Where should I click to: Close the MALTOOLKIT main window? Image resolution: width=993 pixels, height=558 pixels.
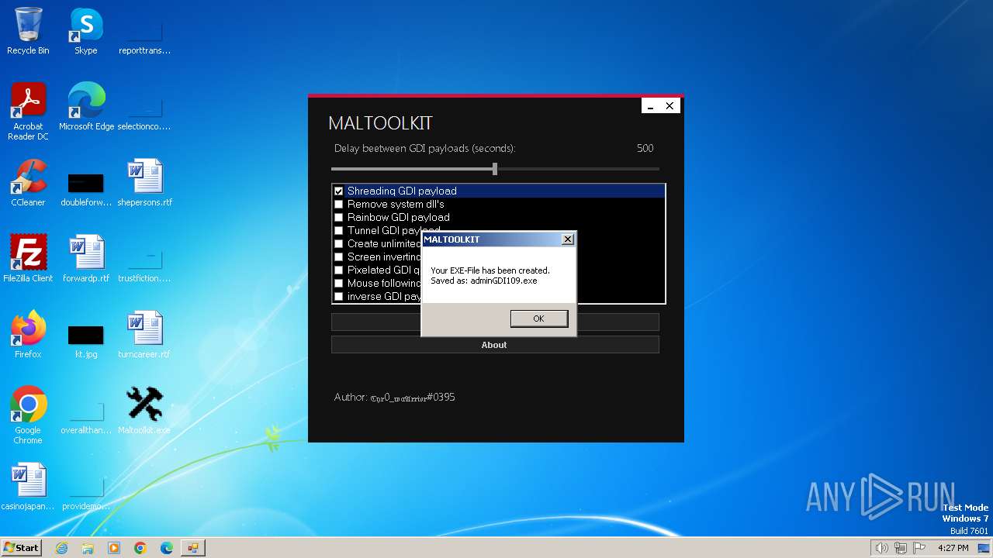pyautogui.click(x=669, y=106)
